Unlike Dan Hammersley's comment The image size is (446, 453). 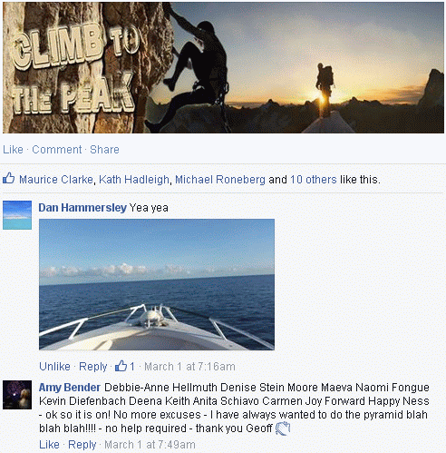pos(54,367)
